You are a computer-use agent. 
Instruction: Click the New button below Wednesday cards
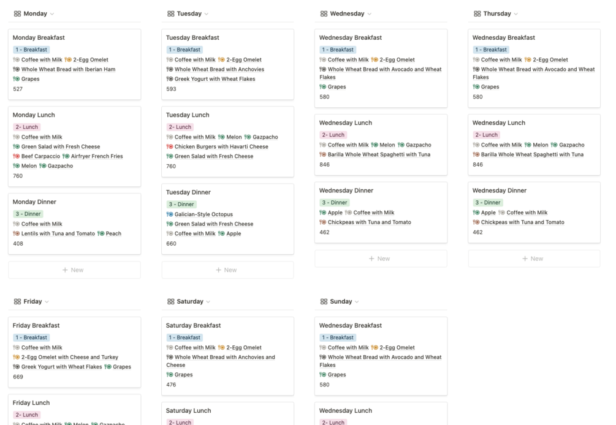381,258
